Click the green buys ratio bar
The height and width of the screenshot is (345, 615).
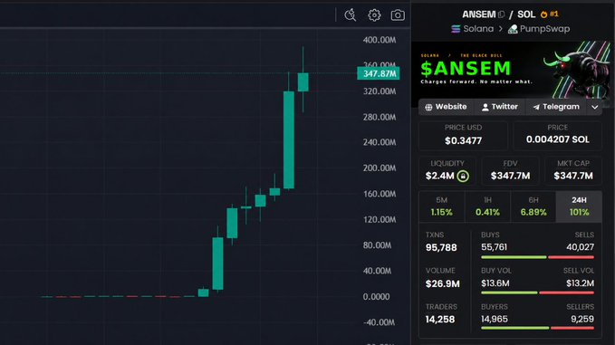pos(514,257)
